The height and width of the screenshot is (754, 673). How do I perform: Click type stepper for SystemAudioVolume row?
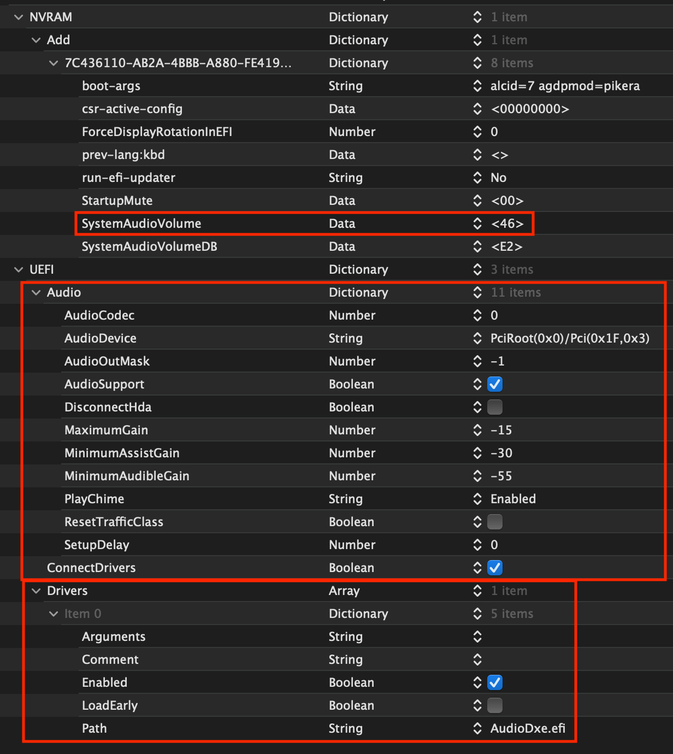pos(477,223)
